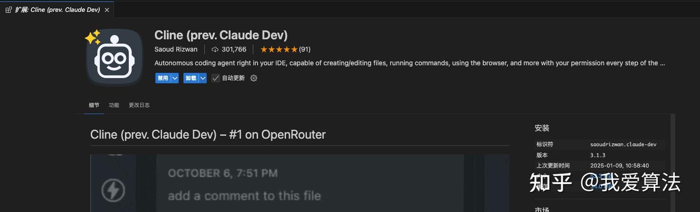Click the README preview screenshot image

click(x=299, y=183)
